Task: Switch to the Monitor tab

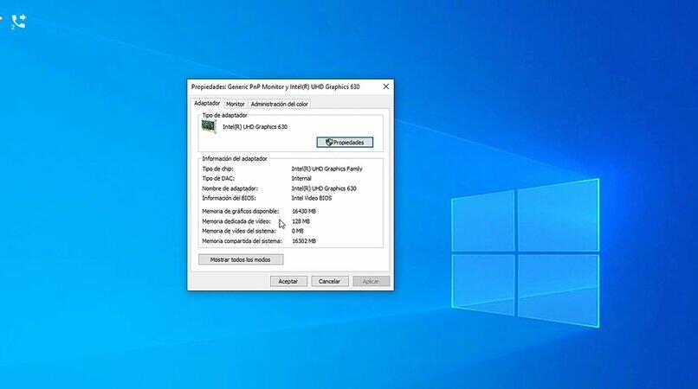Action: pos(235,104)
